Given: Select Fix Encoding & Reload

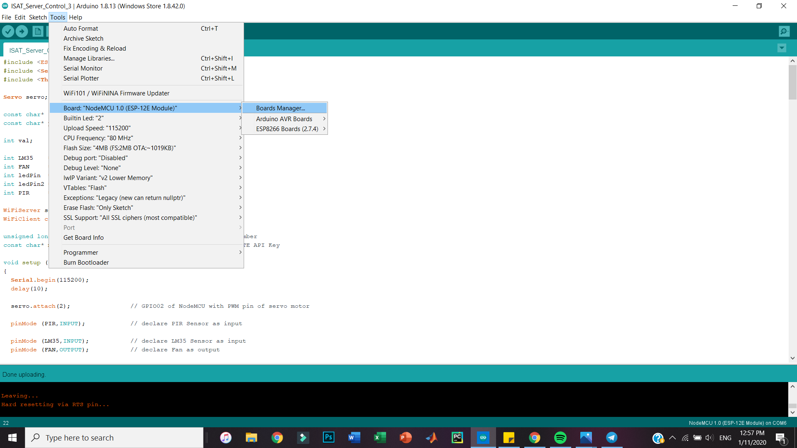Looking at the screenshot, I should 146,49.
